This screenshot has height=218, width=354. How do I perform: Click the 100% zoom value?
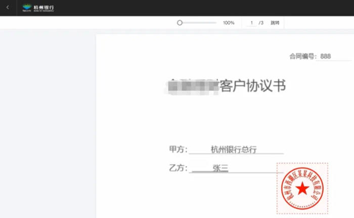click(x=229, y=23)
